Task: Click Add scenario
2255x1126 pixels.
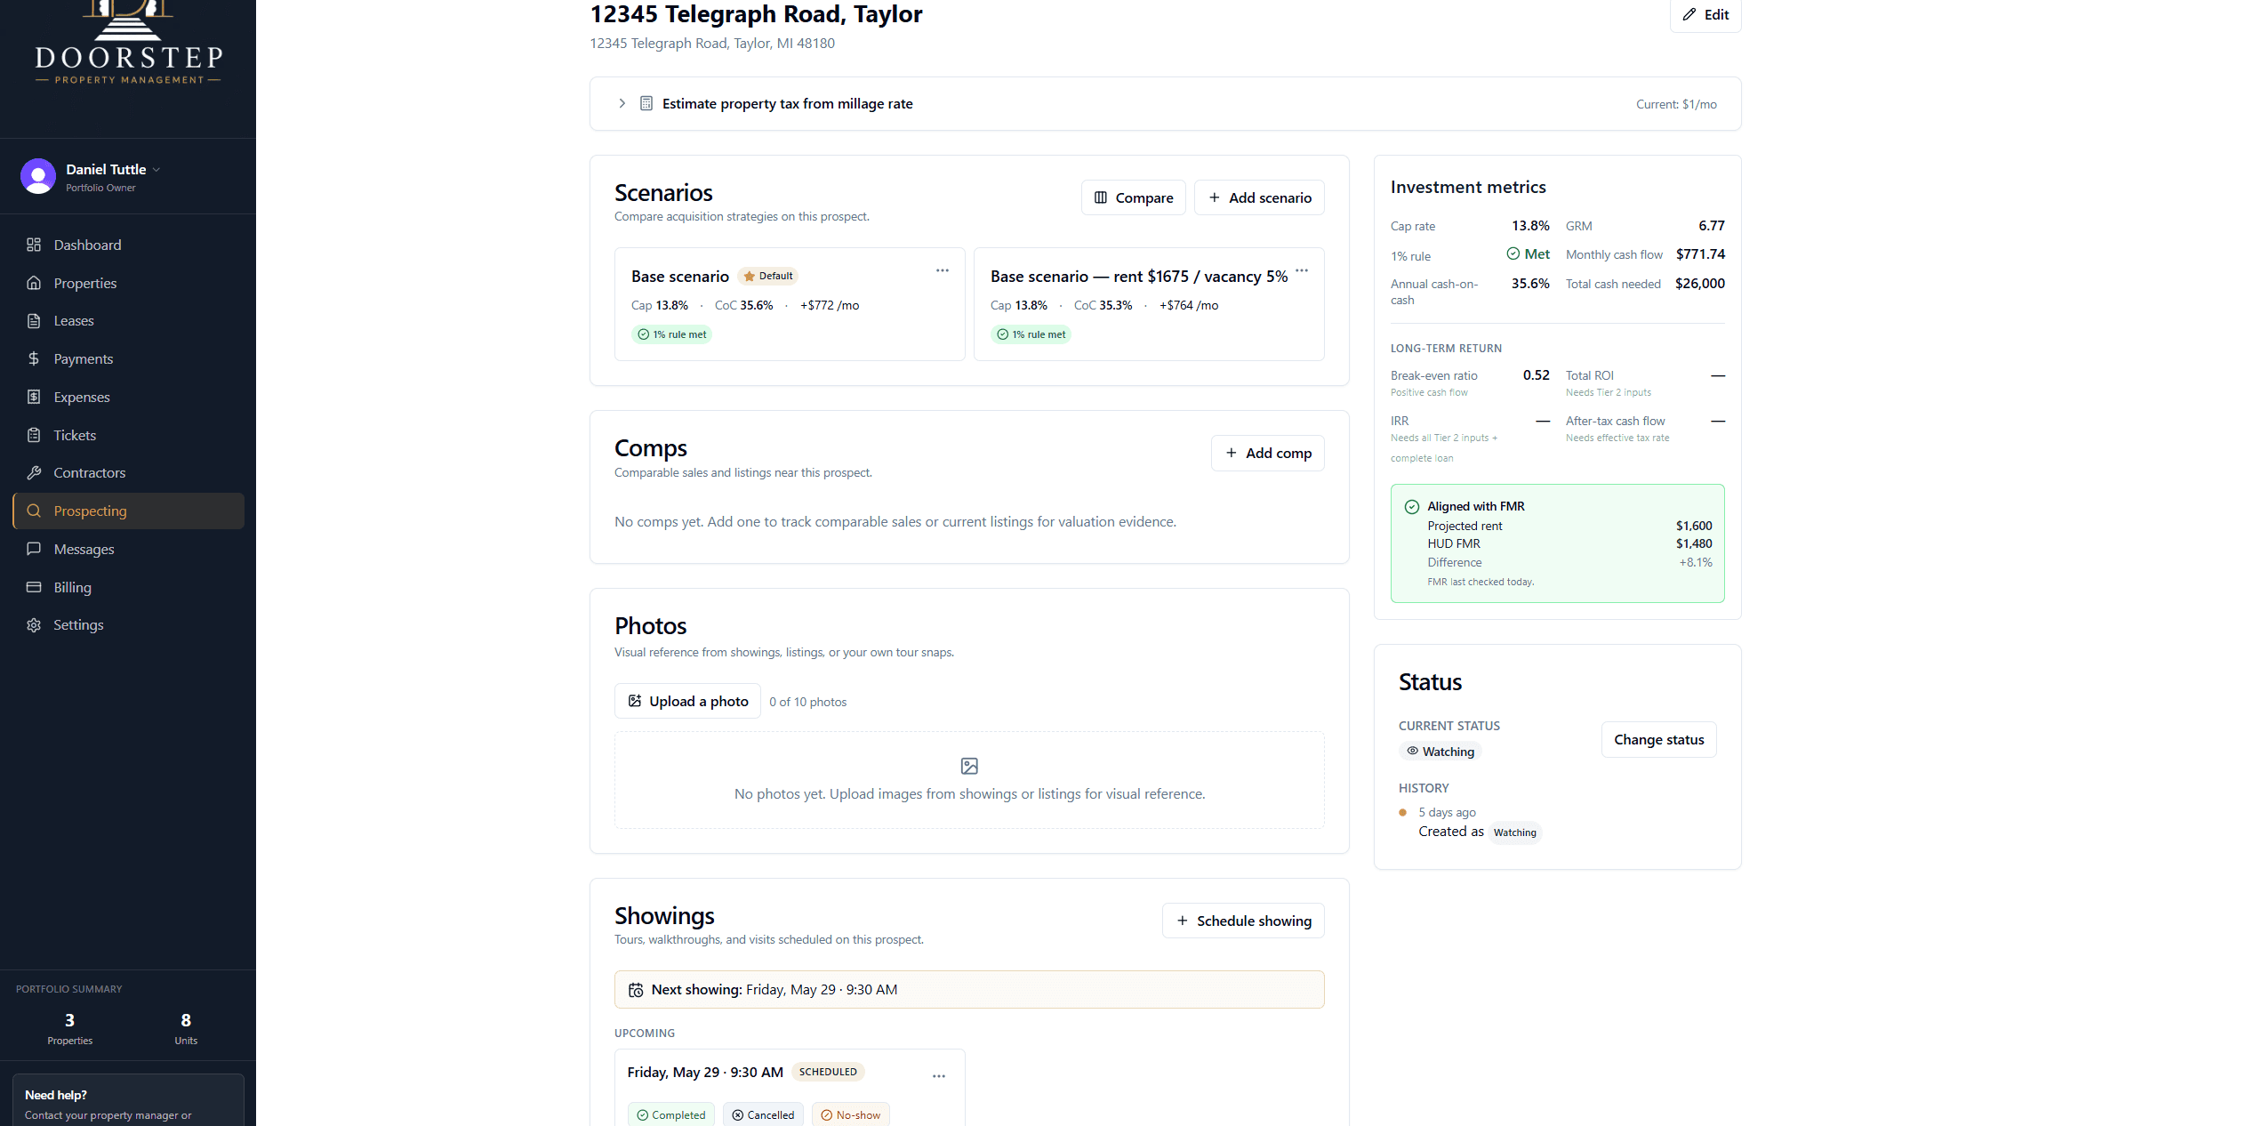Action: pos(1259,197)
